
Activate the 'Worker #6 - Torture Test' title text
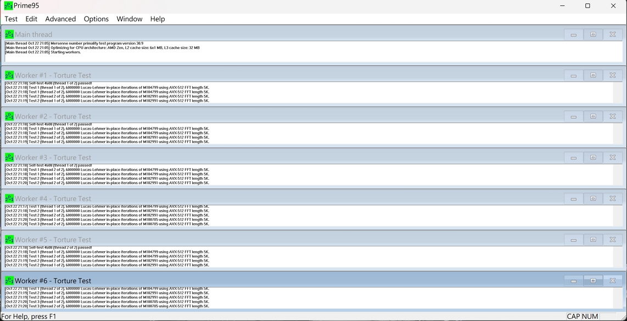[x=53, y=280]
